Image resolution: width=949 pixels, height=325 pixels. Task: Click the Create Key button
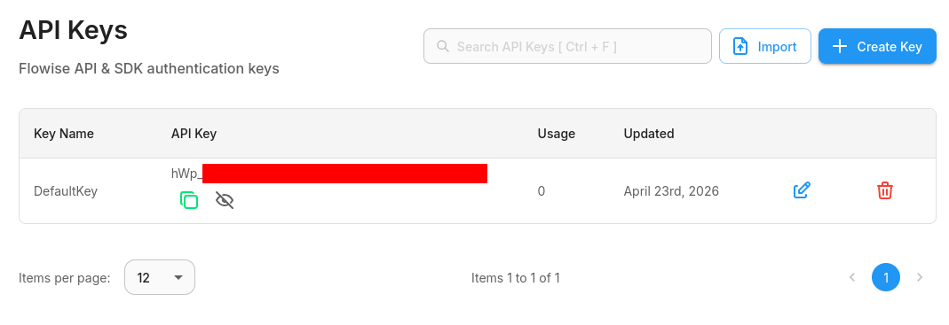878,47
